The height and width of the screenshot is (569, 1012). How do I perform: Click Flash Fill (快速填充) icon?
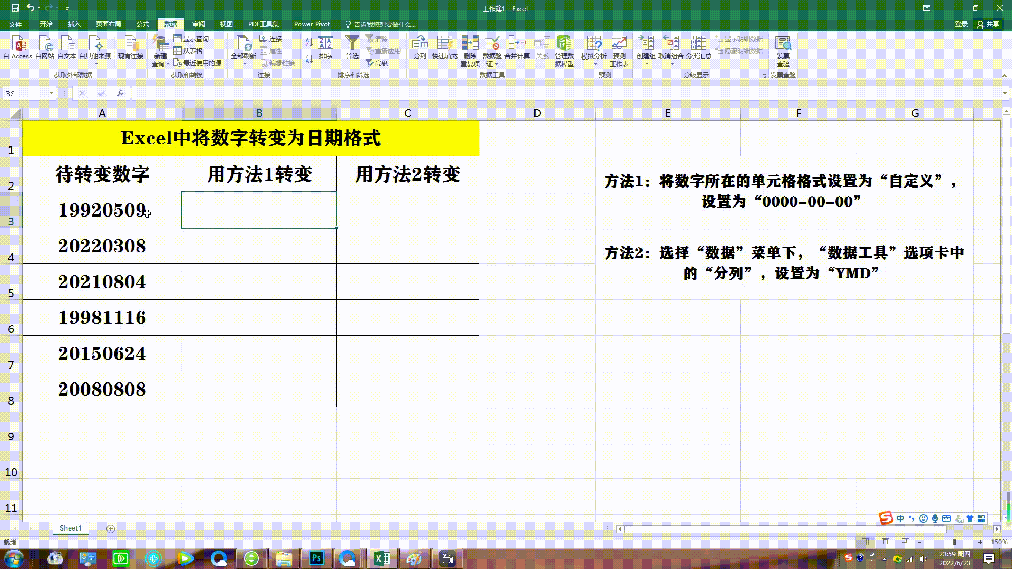[x=445, y=47]
